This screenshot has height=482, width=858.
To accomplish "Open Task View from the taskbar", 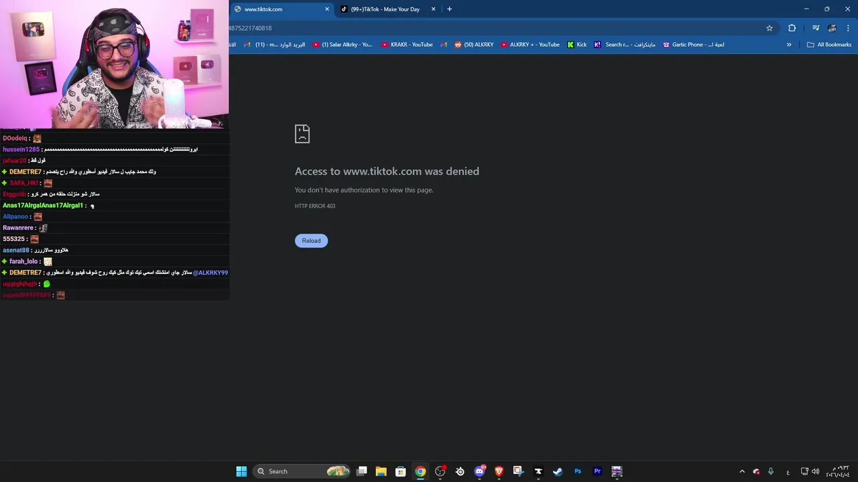I will (x=362, y=471).
